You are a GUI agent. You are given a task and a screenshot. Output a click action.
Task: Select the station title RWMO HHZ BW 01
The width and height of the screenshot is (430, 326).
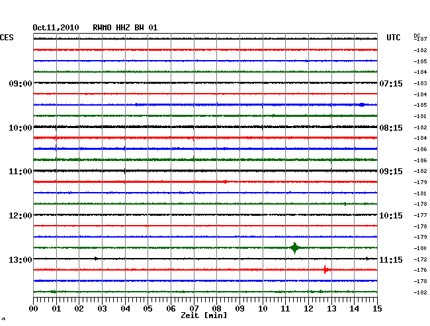coord(125,28)
